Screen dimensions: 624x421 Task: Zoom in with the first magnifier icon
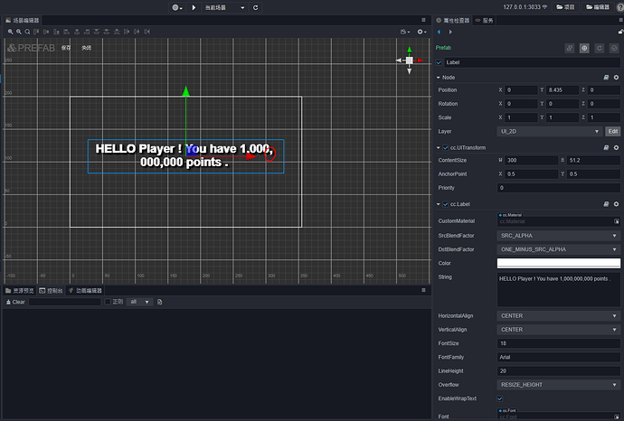point(10,32)
